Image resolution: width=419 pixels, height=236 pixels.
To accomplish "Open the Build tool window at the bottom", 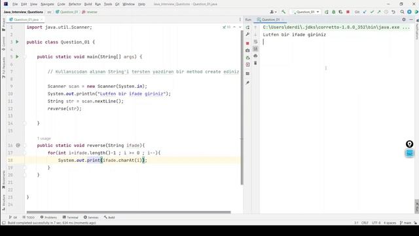I will (x=109, y=217).
